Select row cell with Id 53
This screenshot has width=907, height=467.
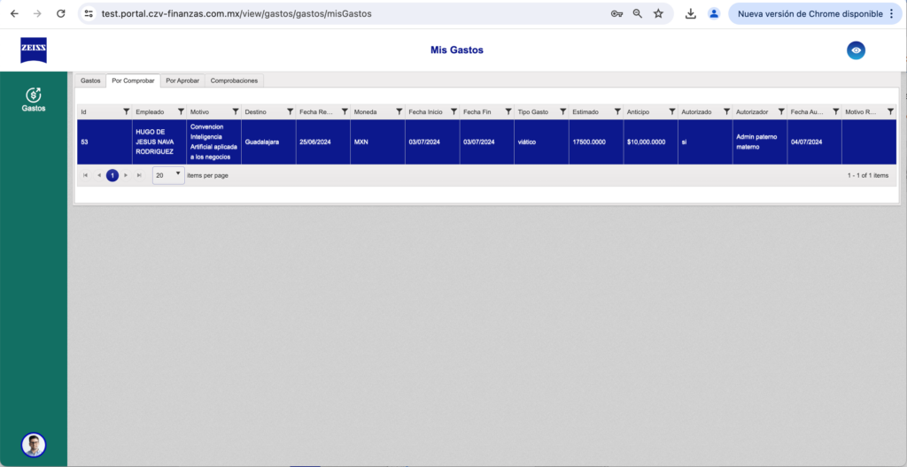coord(105,142)
